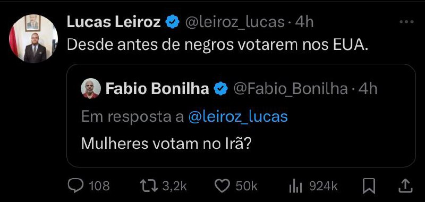Open Fabio Bonilha's small avatar
The width and height of the screenshot is (425, 202).
pos(91,88)
